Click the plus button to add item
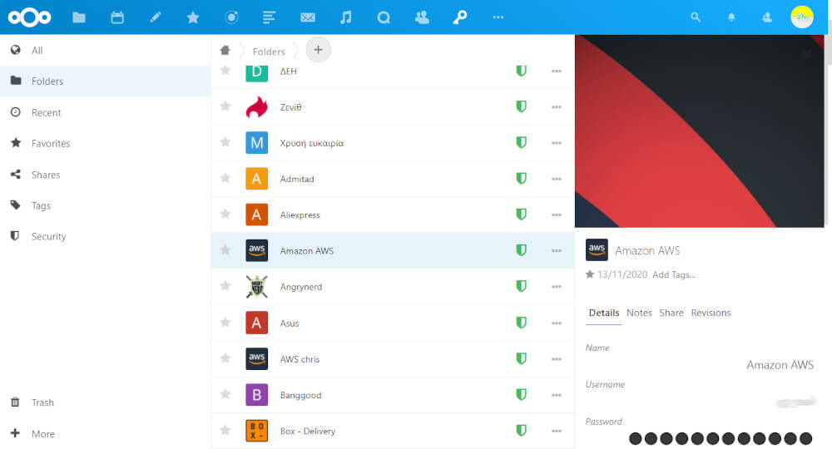The height and width of the screenshot is (449, 832). point(318,50)
